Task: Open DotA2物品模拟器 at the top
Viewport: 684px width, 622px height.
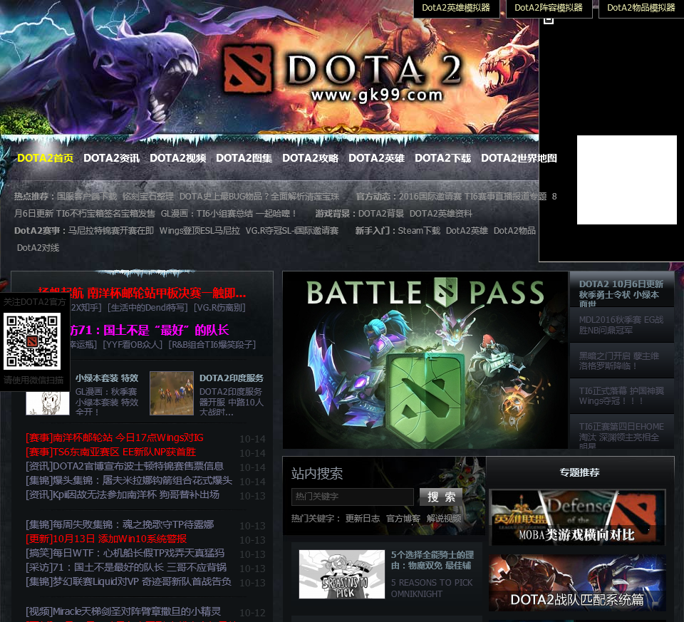Action: (x=641, y=8)
